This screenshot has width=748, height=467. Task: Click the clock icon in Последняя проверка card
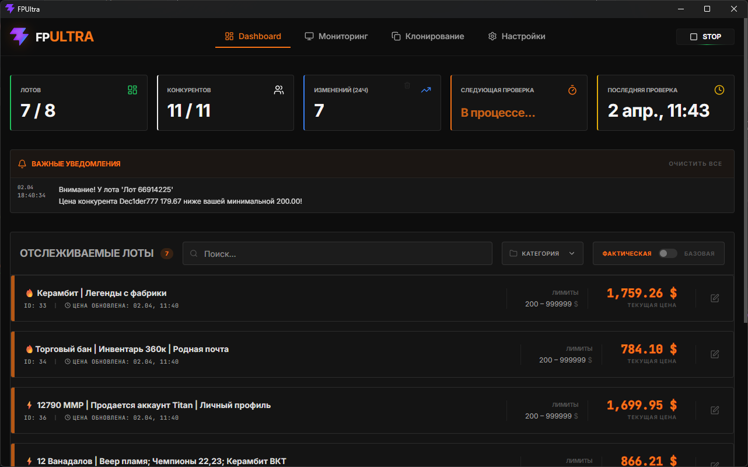pyautogui.click(x=719, y=90)
